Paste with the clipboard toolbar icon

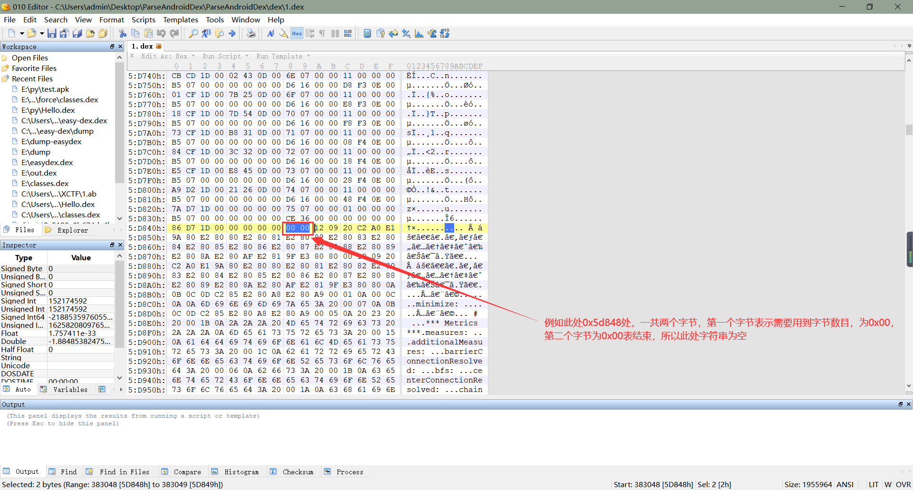[148, 33]
